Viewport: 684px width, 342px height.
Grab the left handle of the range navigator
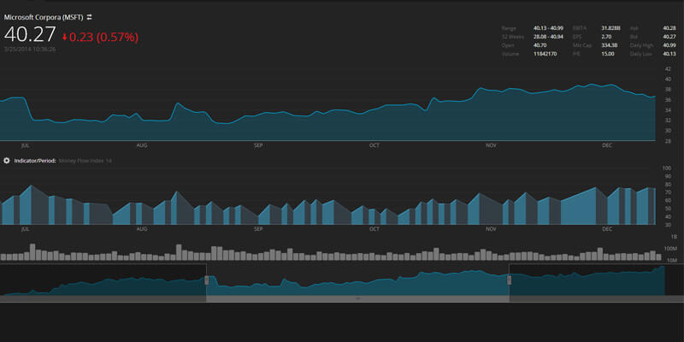207,280
